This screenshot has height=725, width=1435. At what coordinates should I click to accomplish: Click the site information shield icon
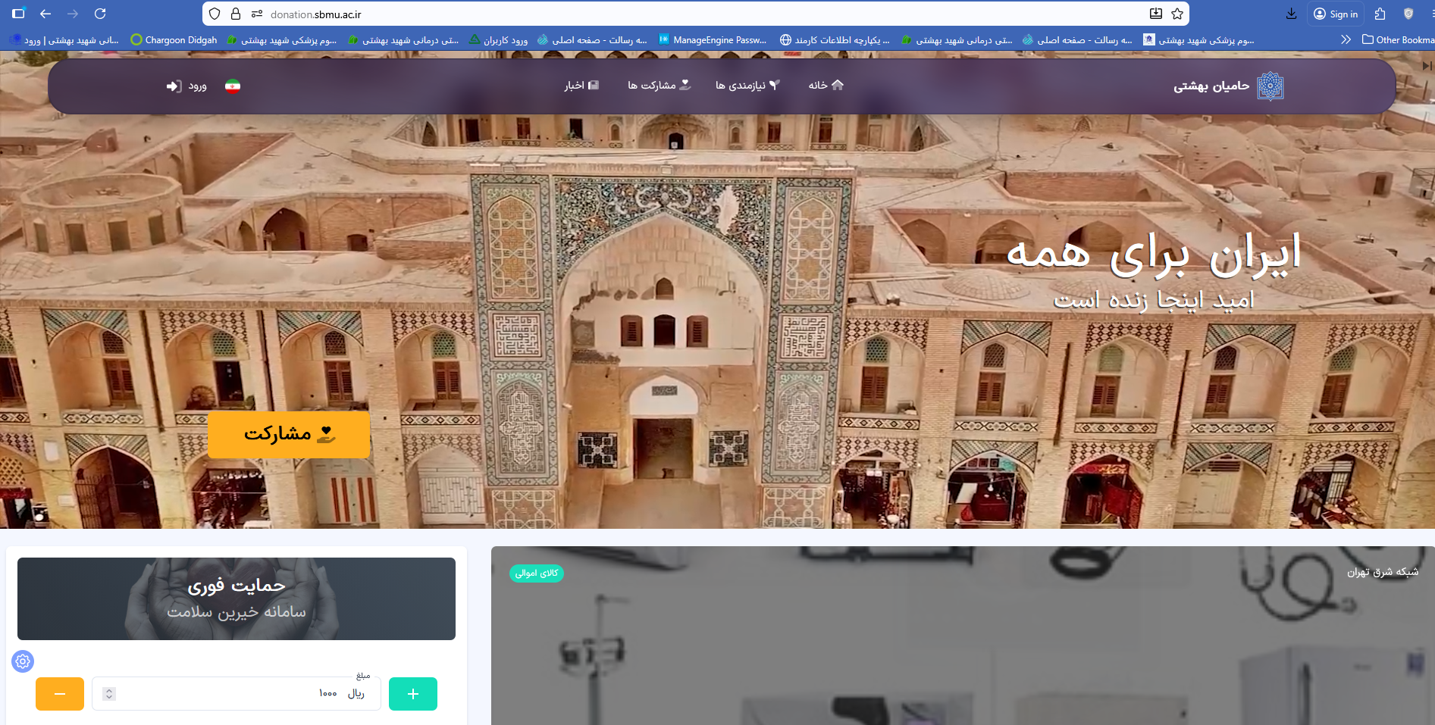(x=215, y=14)
